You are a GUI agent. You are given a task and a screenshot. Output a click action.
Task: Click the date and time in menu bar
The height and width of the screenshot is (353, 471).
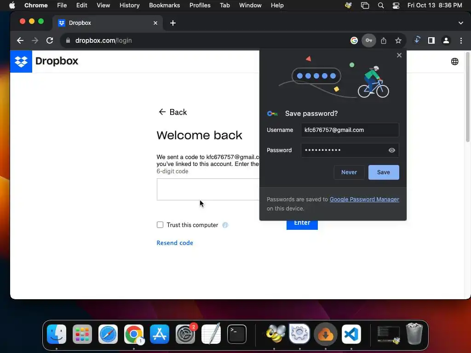tap(435, 6)
